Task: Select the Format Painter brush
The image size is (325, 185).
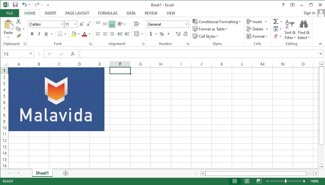Action: [x=18, y=36]
